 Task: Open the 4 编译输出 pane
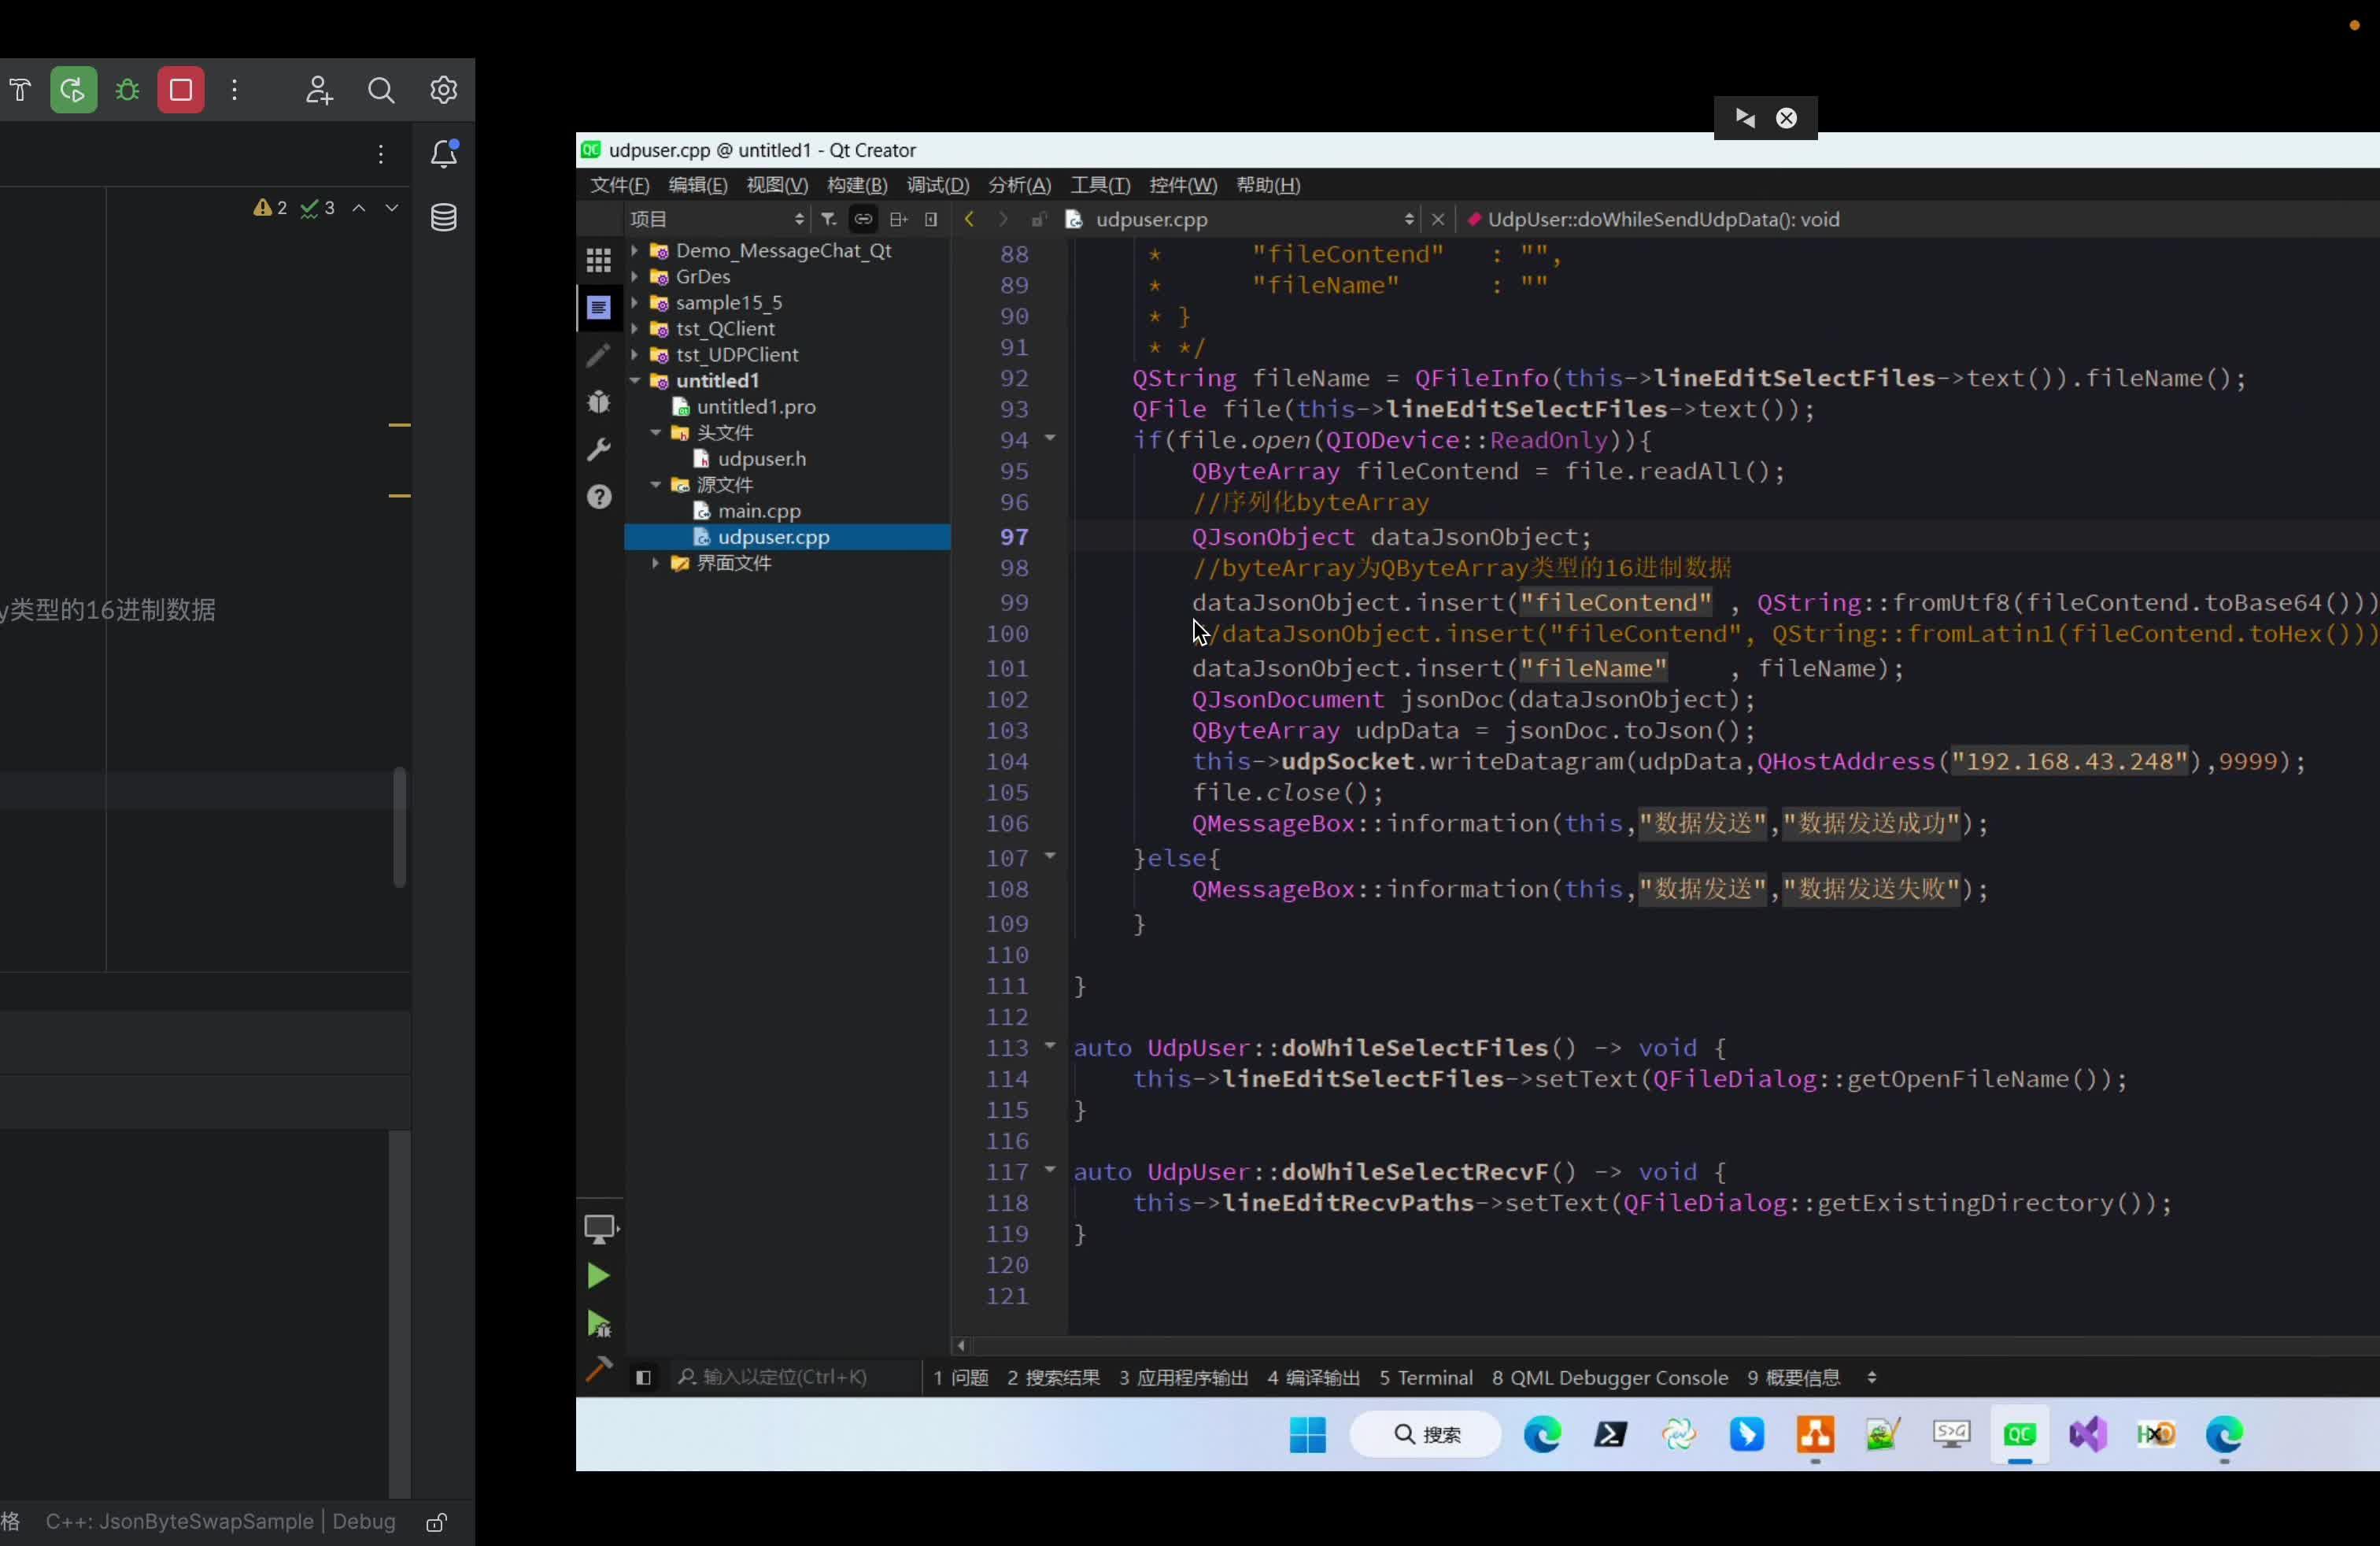pyautogui.click(x=1313, y=1378)
